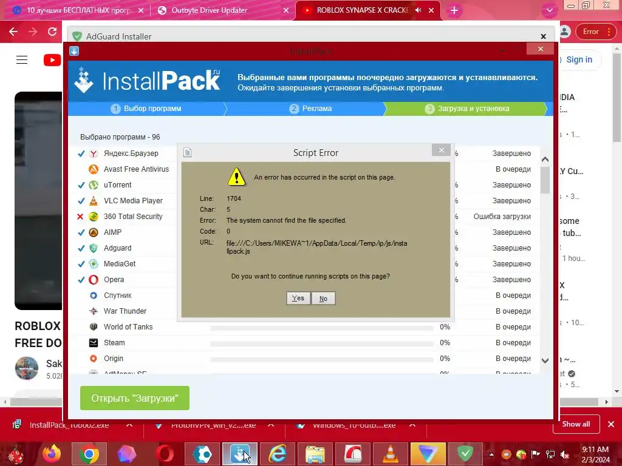Viewport: 622px width, 466px height.
Task: Open Firefox from the taskbar
Action: 52,454
